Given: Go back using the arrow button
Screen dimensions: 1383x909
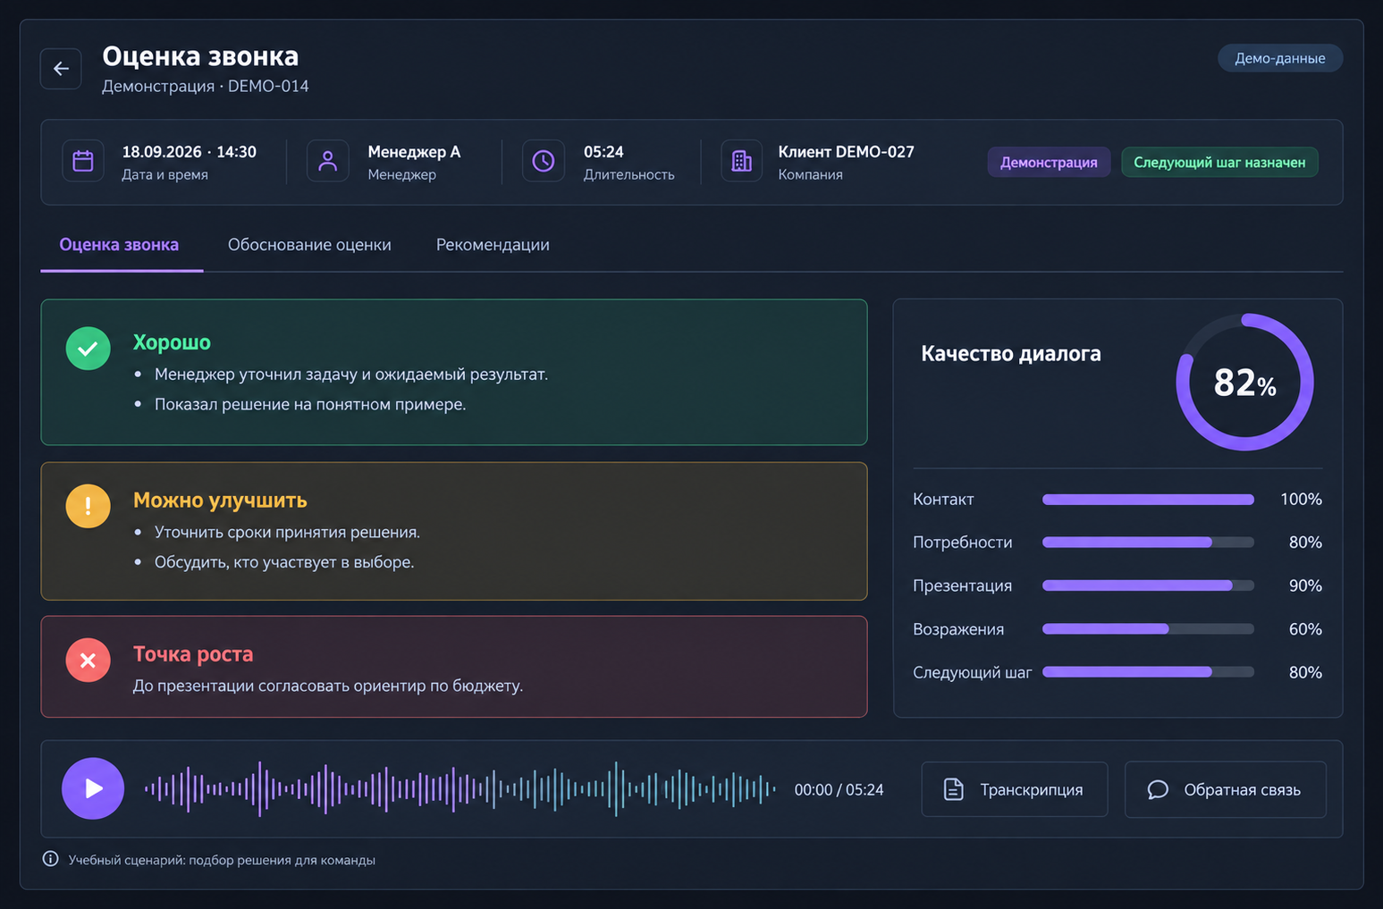Looking at the screenshot, I should (61, 69).
